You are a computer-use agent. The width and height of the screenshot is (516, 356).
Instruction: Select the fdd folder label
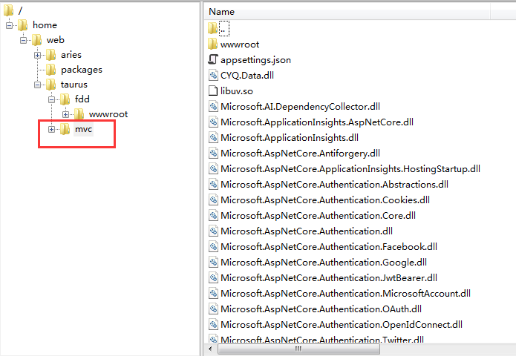82,99
